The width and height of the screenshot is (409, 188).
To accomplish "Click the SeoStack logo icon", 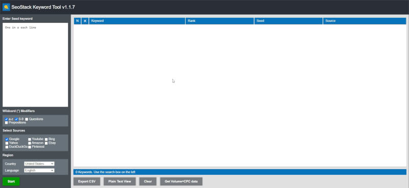I will click(x=6, y=7).
